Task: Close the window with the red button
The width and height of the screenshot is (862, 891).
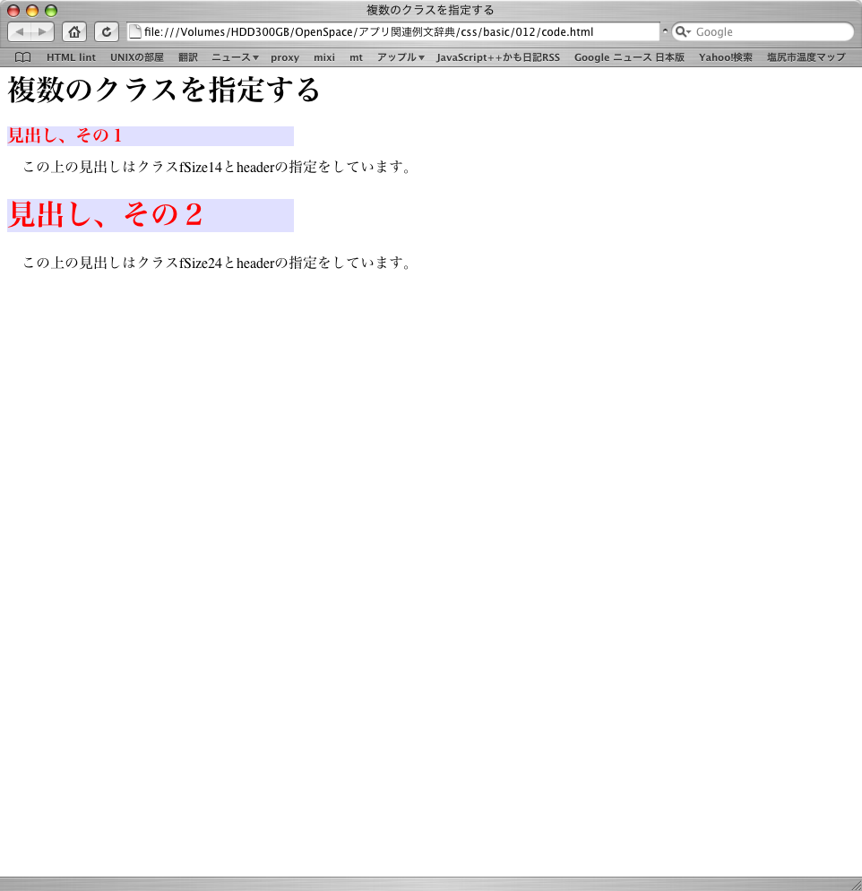Action: pos(13,11)
